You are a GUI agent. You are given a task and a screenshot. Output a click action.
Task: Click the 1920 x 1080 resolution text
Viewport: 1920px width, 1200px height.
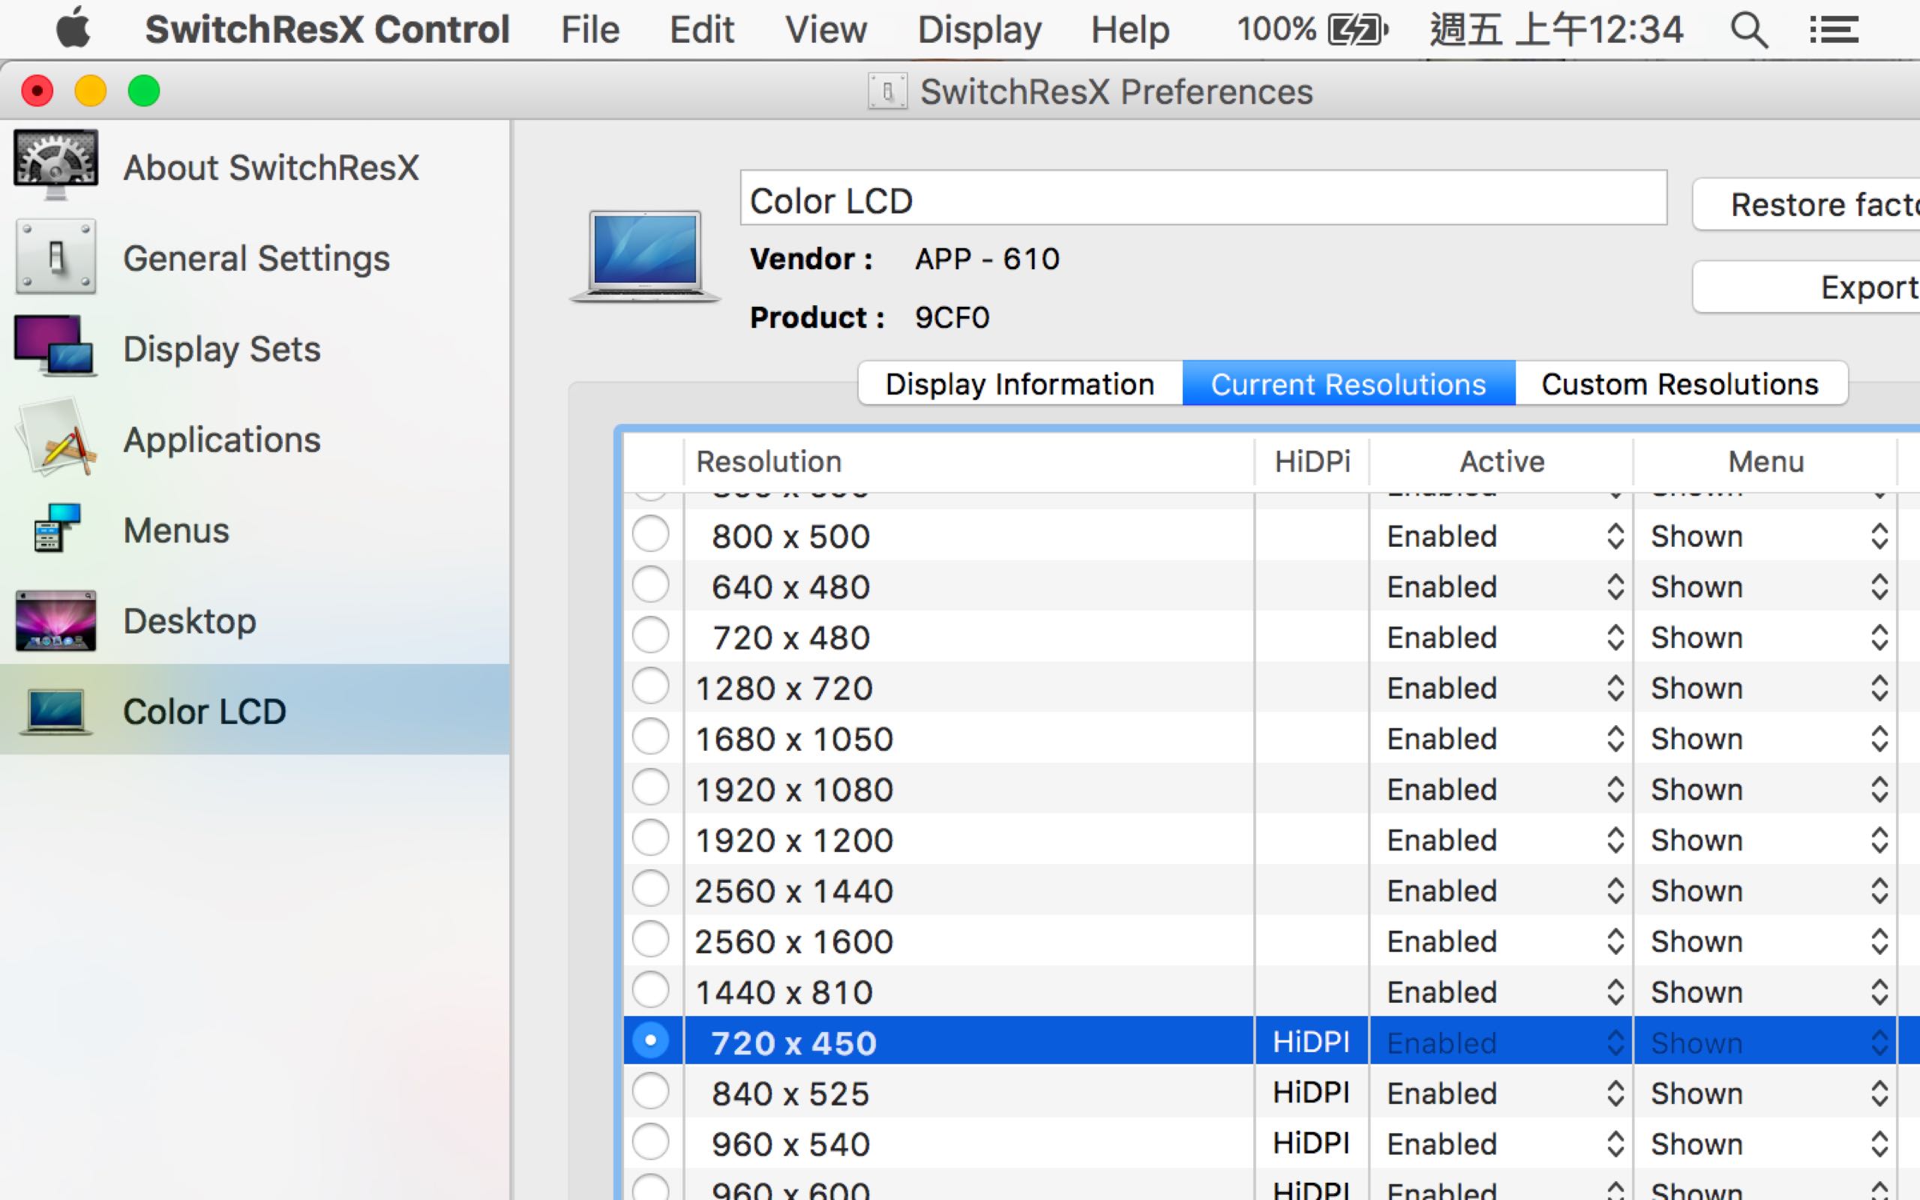pos(794,790)
